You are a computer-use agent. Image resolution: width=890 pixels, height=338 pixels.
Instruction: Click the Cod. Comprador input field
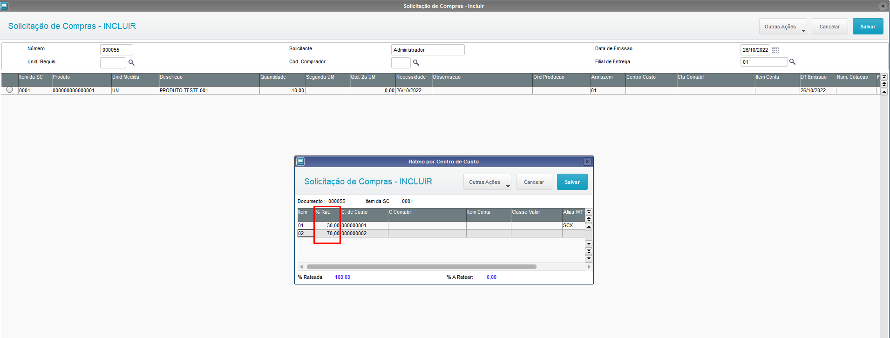[x=401, y=62]
